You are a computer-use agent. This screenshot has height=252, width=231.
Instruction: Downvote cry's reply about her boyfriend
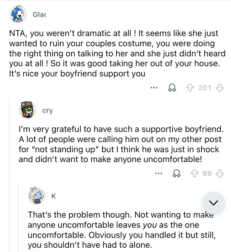point(219,173)
